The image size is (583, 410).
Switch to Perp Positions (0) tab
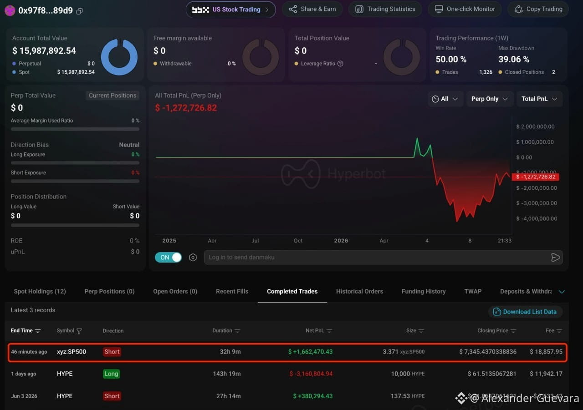(x=109, y=291)
